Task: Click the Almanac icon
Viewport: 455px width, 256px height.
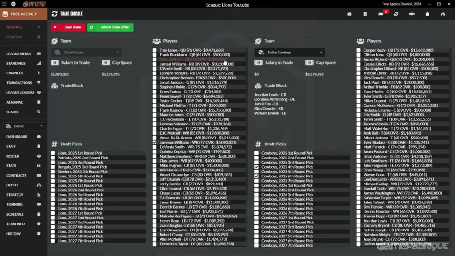Action: 39,102
